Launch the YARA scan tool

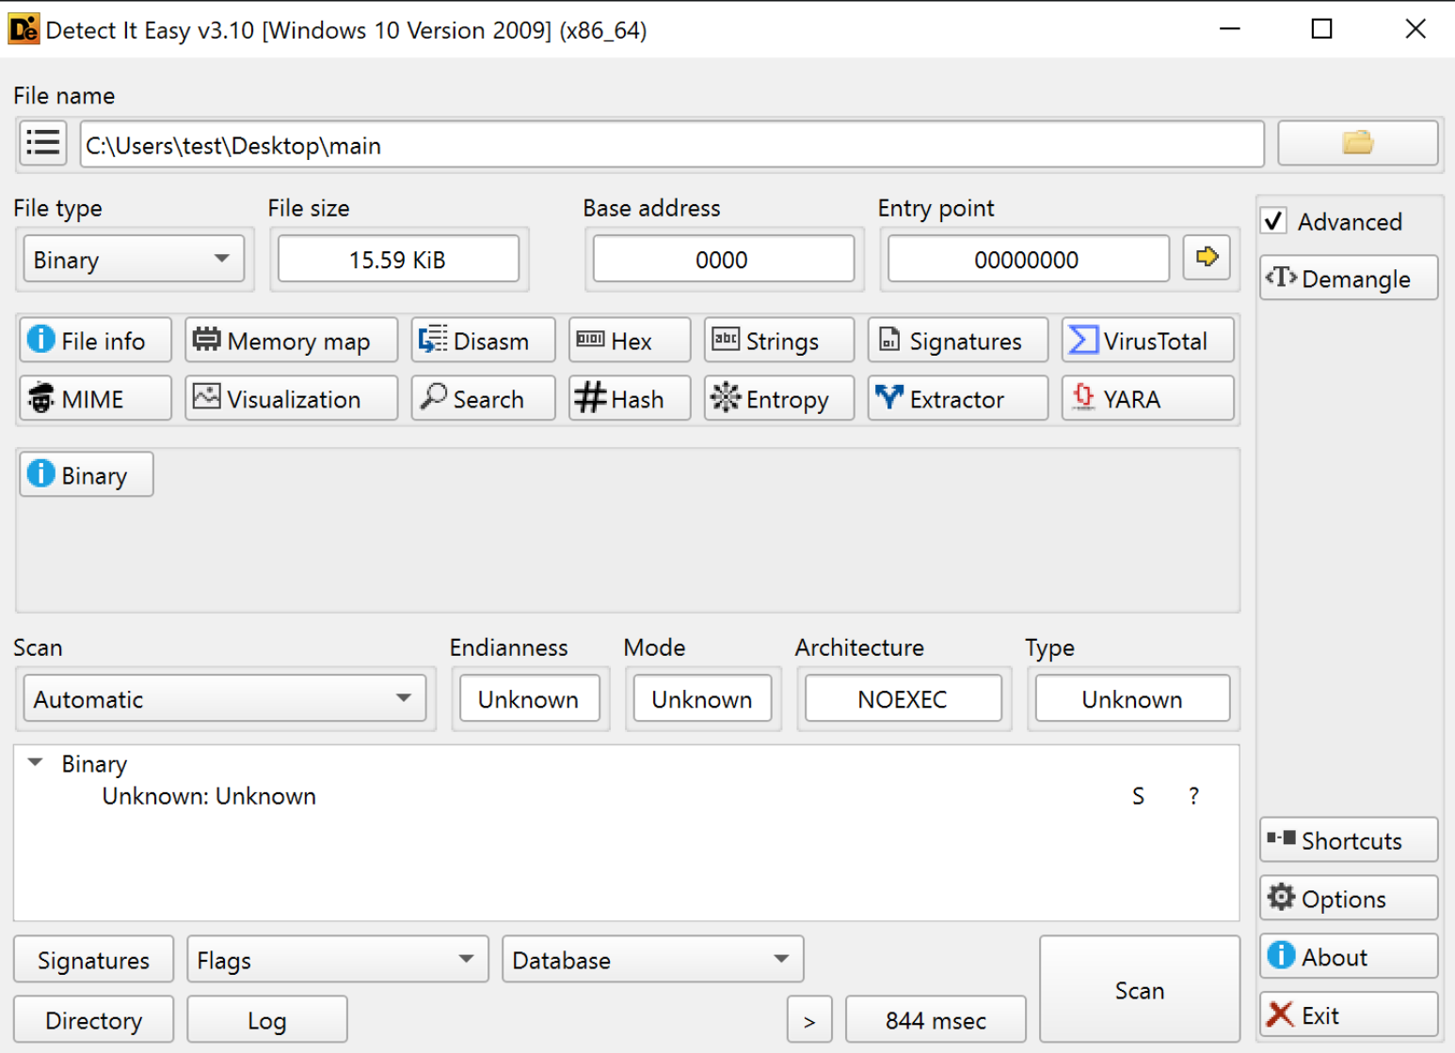coord(1146,399)
